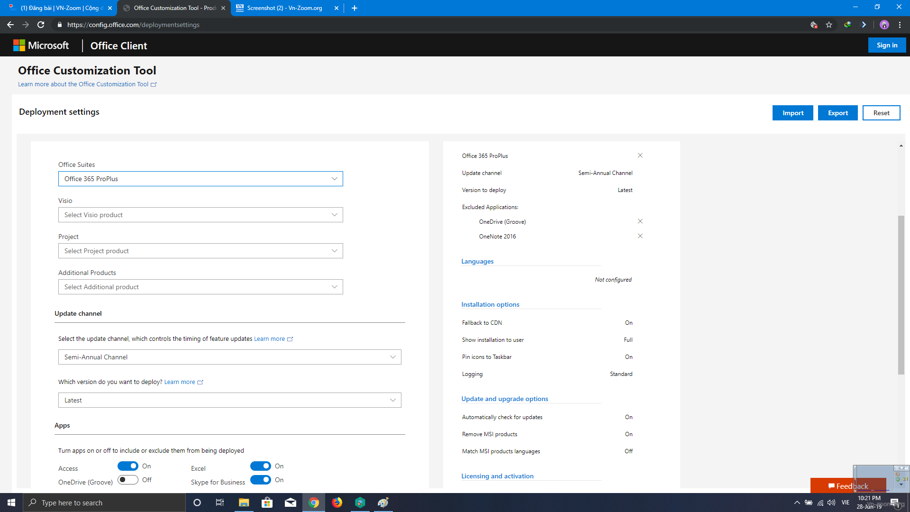The image size is (910, 512).
Task: Open the Windows Start menu
Action: click(x=11, y=503)
